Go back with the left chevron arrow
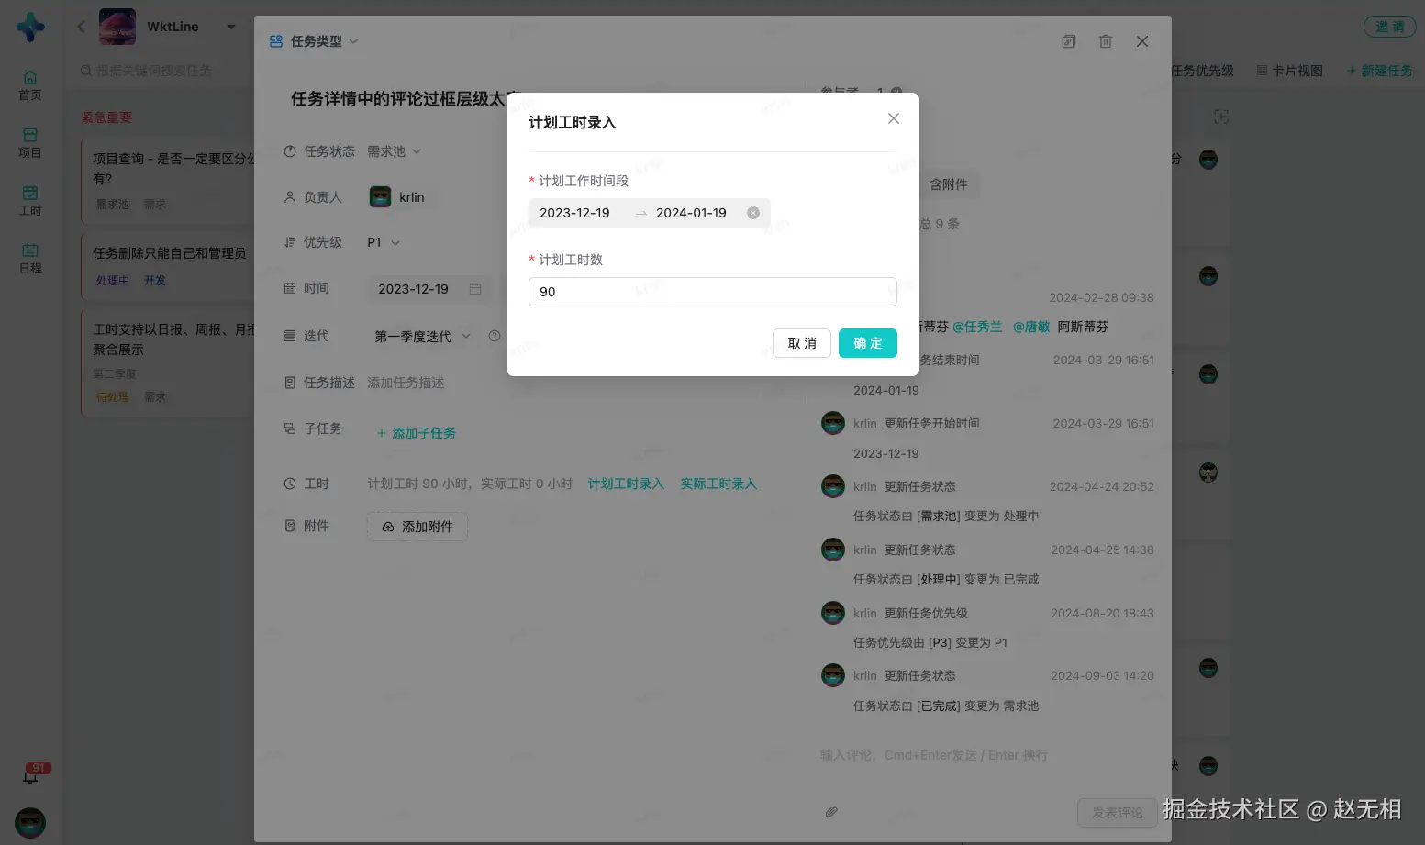 coord(82,27)
